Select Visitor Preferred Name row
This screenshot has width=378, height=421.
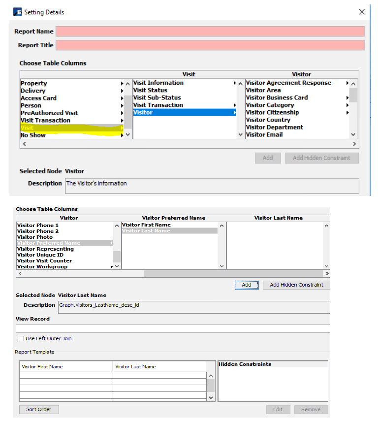point(65,243)
